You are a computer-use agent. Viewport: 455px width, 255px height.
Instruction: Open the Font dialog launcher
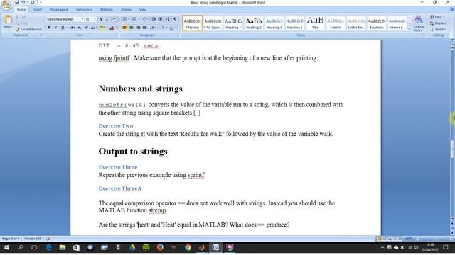click(117, 35)
